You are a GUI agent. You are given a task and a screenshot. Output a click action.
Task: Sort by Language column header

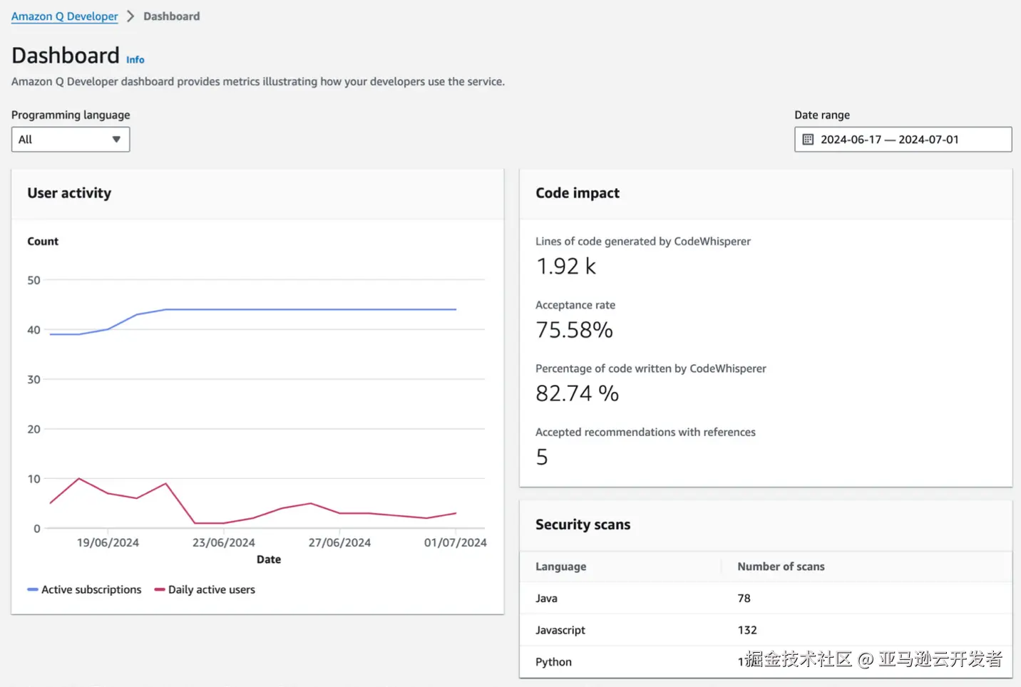(x=561, y=567)
